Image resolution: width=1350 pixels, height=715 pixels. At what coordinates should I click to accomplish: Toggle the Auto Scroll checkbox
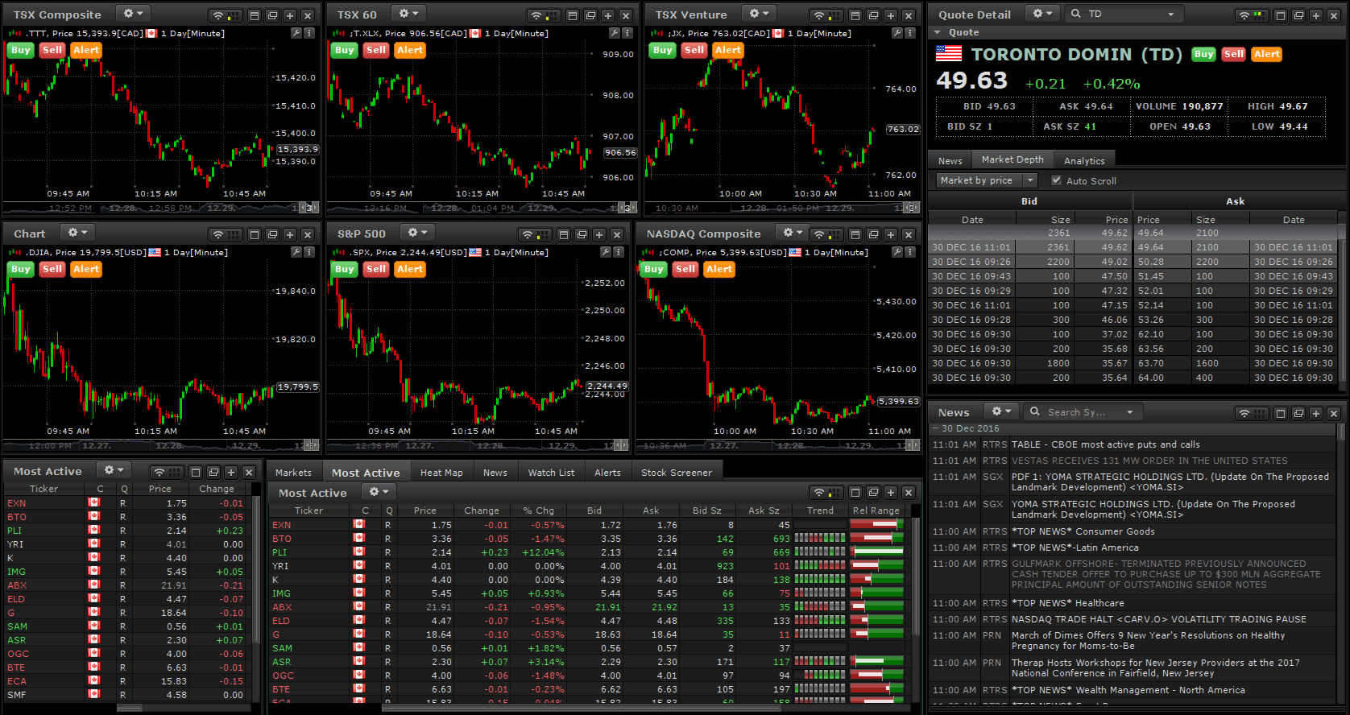coord(1056,180)
